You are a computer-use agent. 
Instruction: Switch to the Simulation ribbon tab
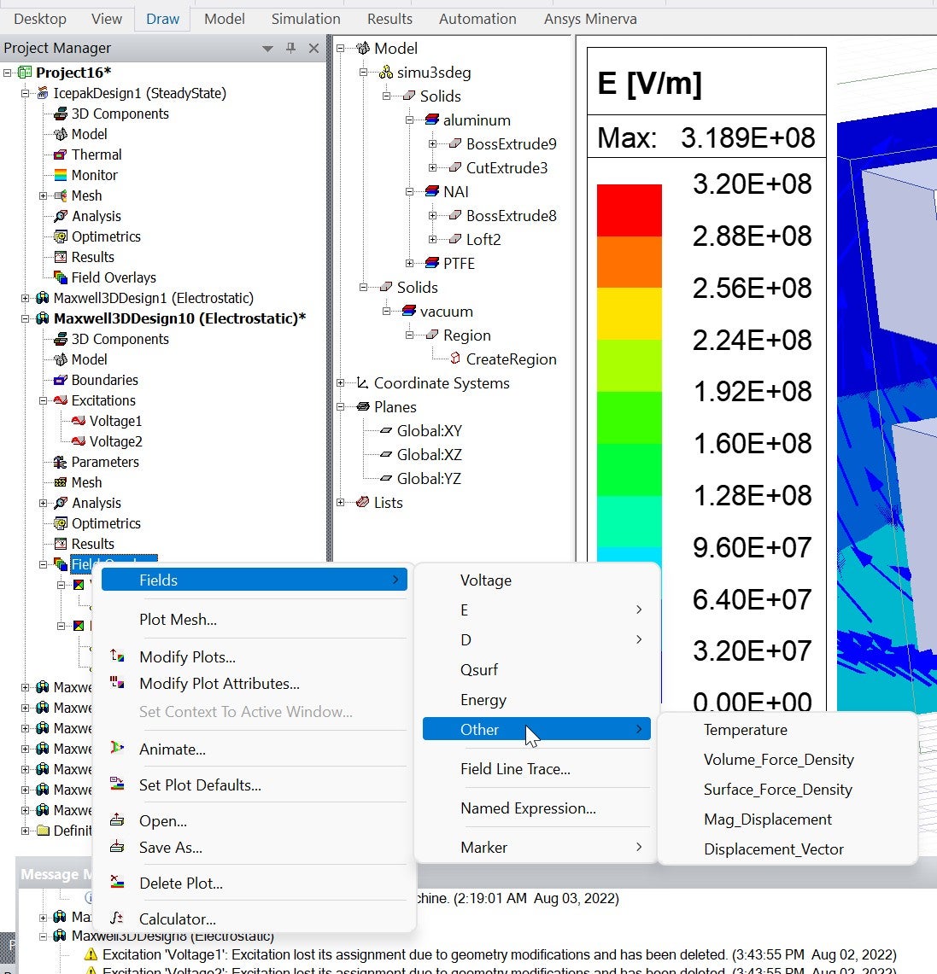(x=306, y=19)
